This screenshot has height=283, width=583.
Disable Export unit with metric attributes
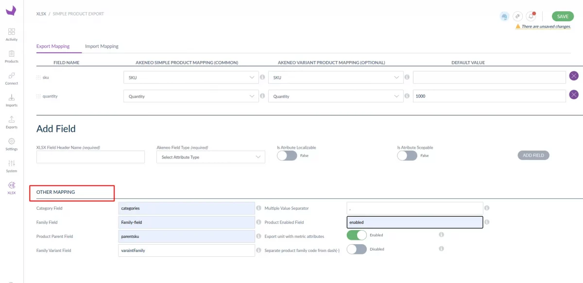tap(357, 235)
